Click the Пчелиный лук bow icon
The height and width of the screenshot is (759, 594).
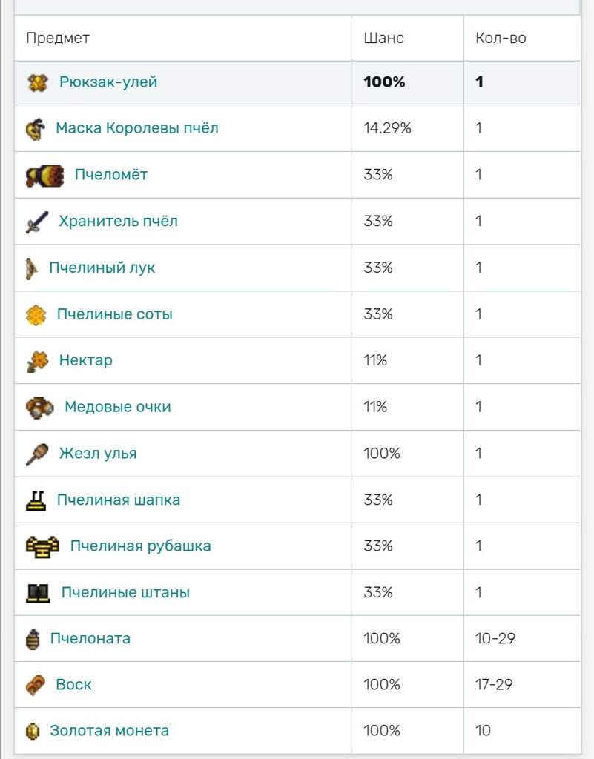(x=32, y=268)
